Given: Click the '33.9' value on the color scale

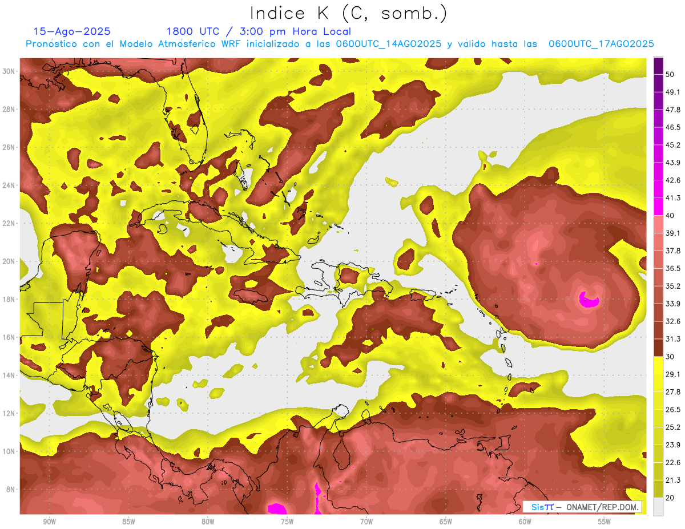Looking at the screenshot, I should pos(672,304).
